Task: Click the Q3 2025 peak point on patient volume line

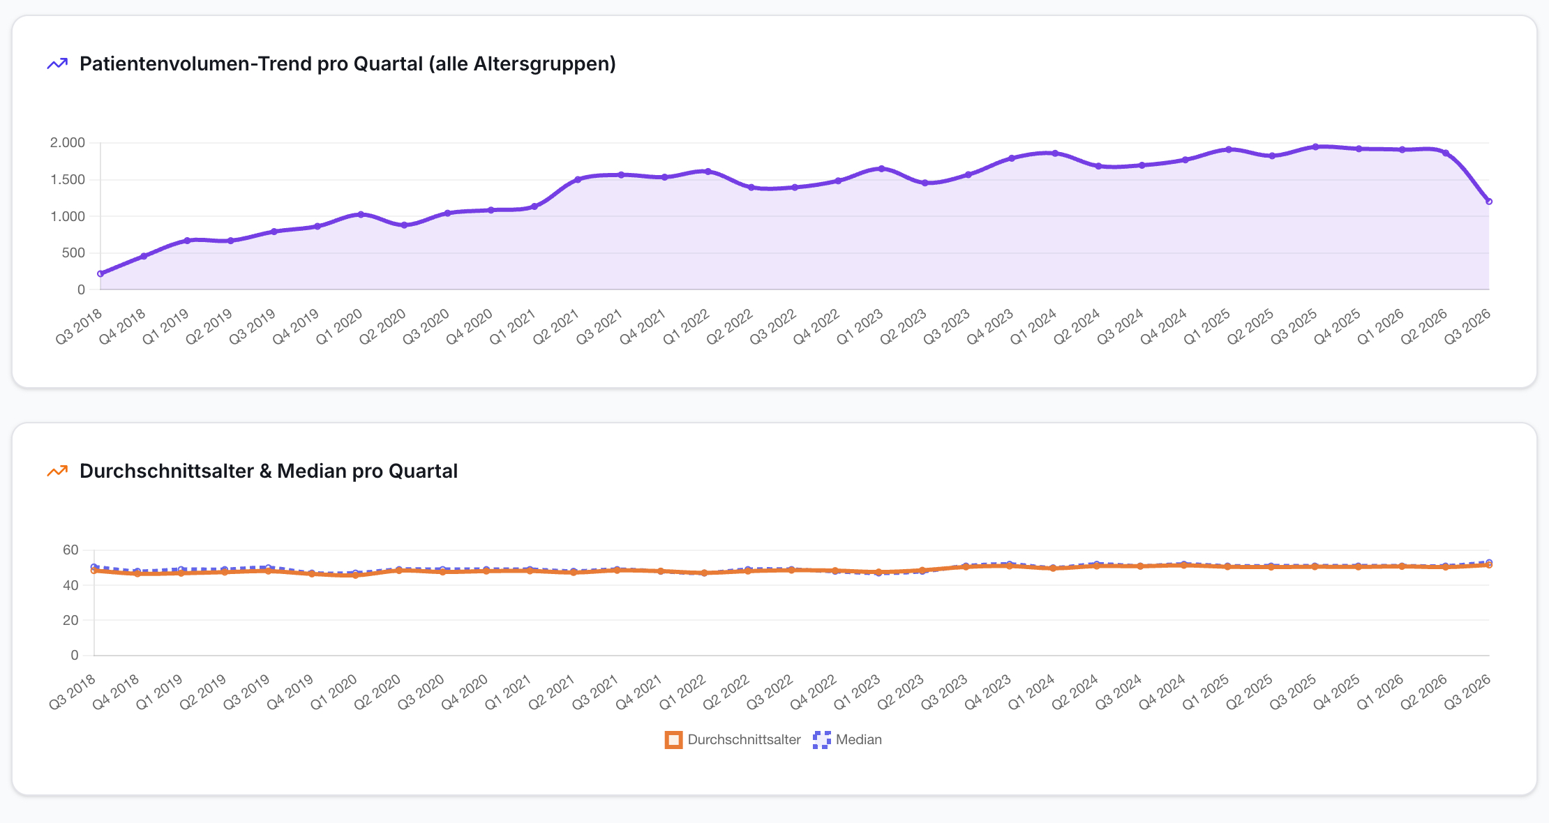Action: (x=1315, y=147)
